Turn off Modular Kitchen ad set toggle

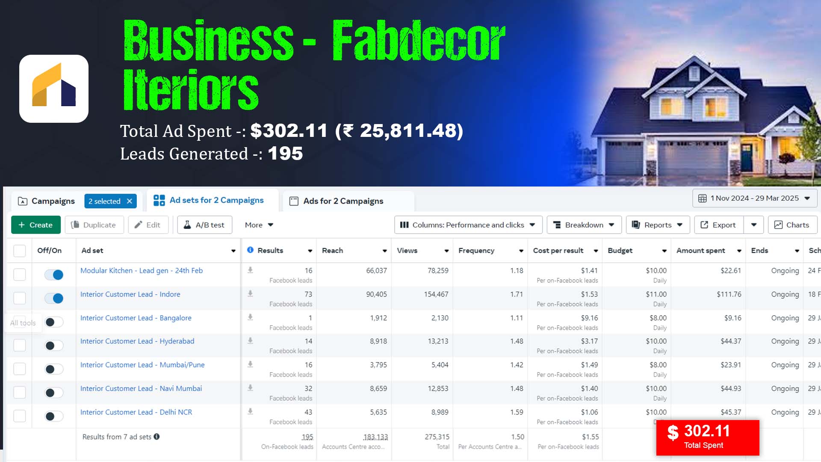[x=54, y=275]
